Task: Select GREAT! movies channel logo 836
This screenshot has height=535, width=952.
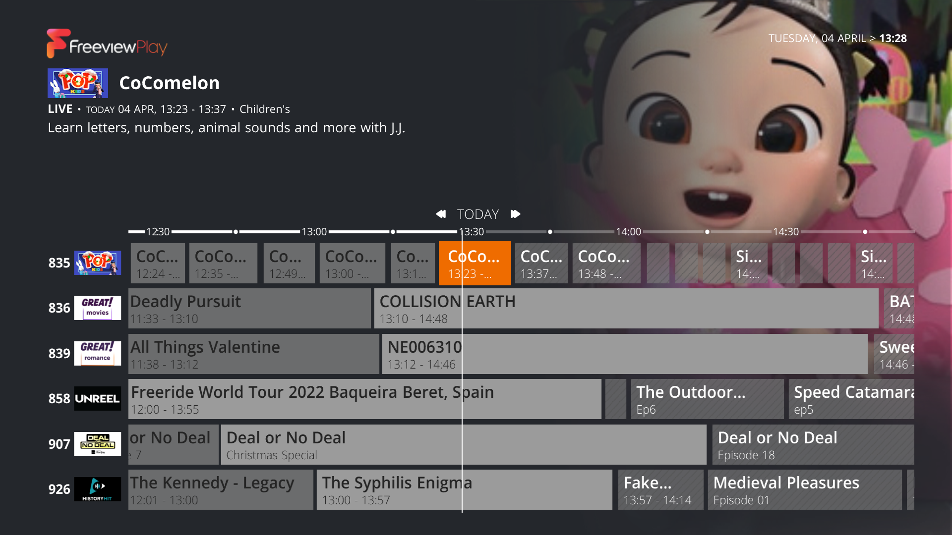Action: (97, 308)
